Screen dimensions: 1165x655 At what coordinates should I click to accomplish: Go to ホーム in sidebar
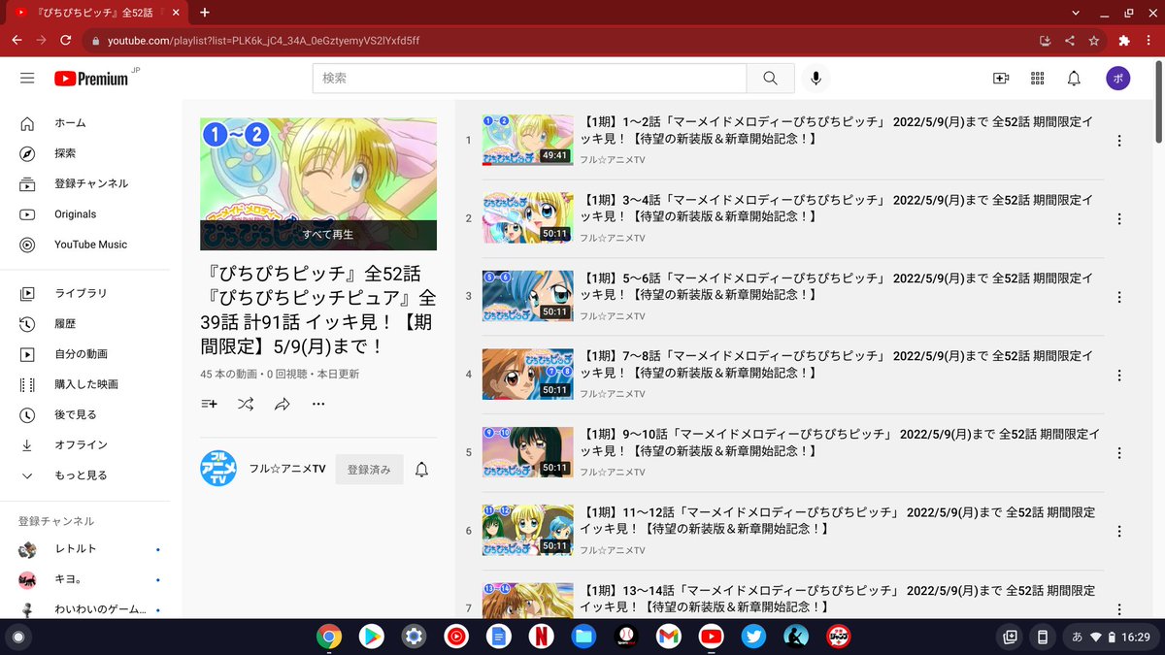pos(87,123)
